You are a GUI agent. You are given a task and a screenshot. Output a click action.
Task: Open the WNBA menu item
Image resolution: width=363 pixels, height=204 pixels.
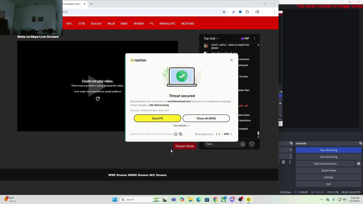(139, 24)
